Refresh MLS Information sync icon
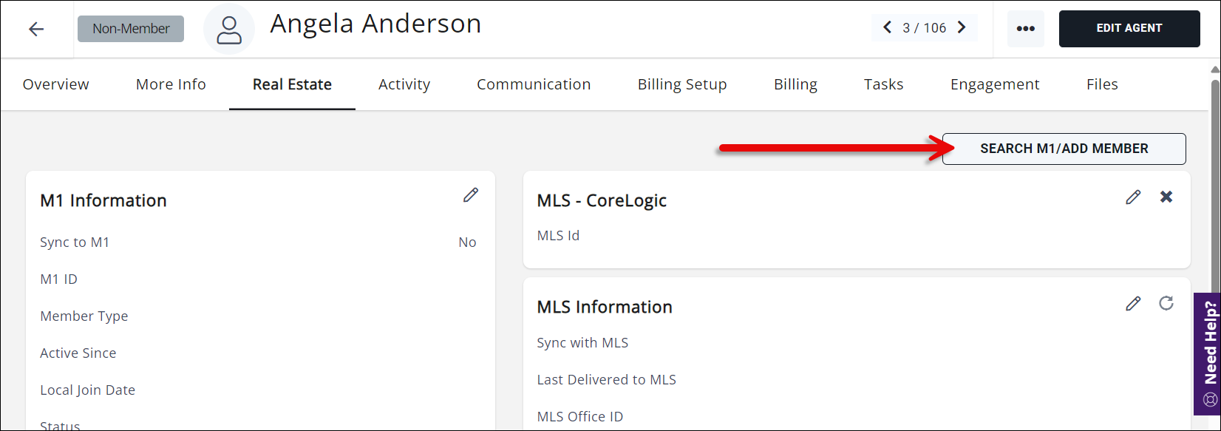Viewport: 1221px width, 431px height. click(1166, 303)
